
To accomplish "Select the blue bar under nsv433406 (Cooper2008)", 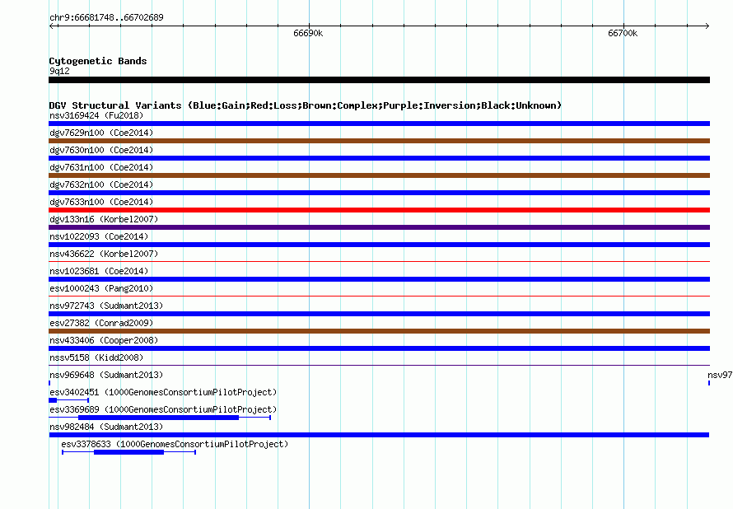I will (x=379, y=348).
